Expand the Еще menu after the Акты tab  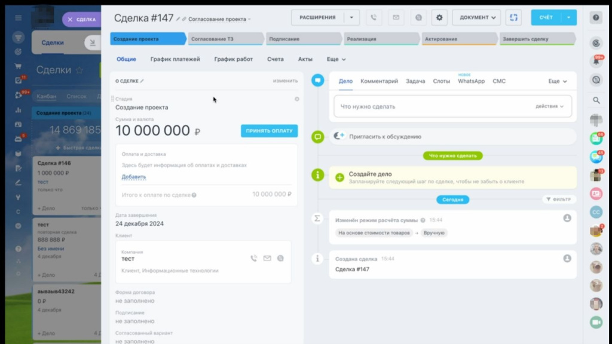coord(336,59)
